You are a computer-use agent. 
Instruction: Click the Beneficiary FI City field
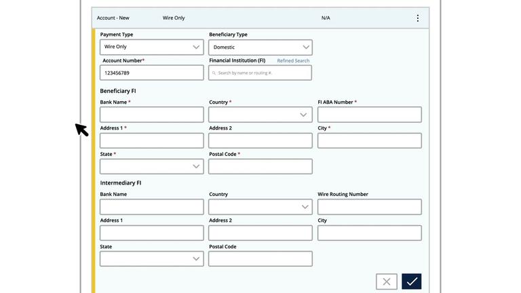[370, 140]
